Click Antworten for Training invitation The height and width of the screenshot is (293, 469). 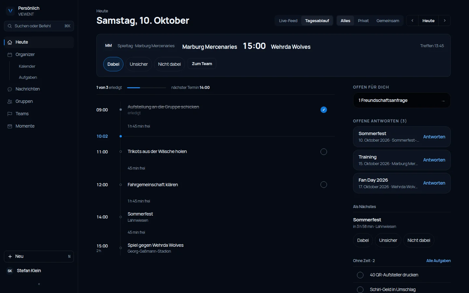(x=434, y=160)
